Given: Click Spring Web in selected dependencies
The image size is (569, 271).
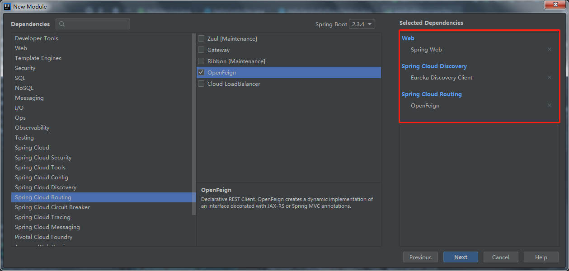Looking at the screenshot, I should click(x=426, y=50).
